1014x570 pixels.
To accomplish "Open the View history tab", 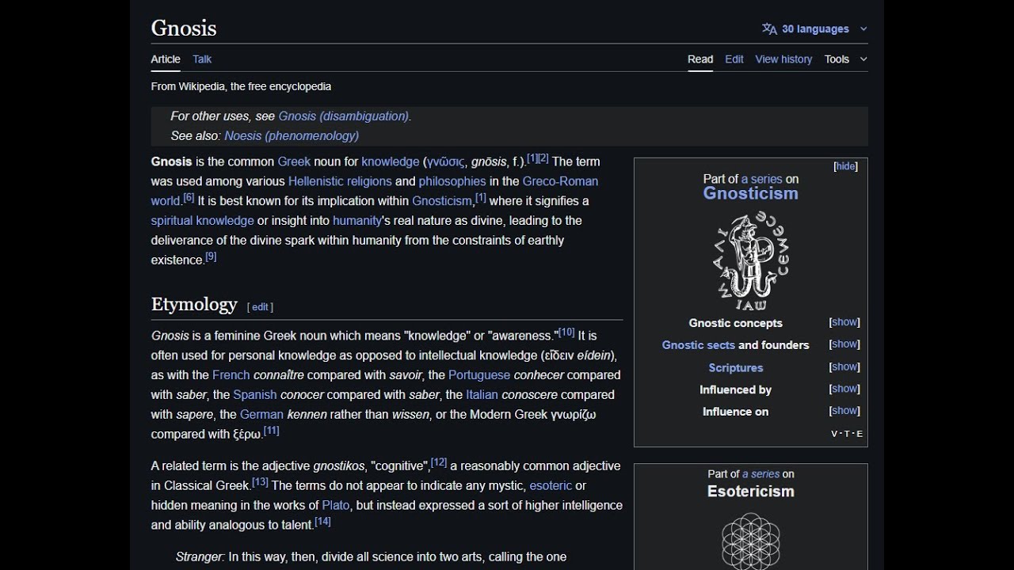I will (783, 59).
